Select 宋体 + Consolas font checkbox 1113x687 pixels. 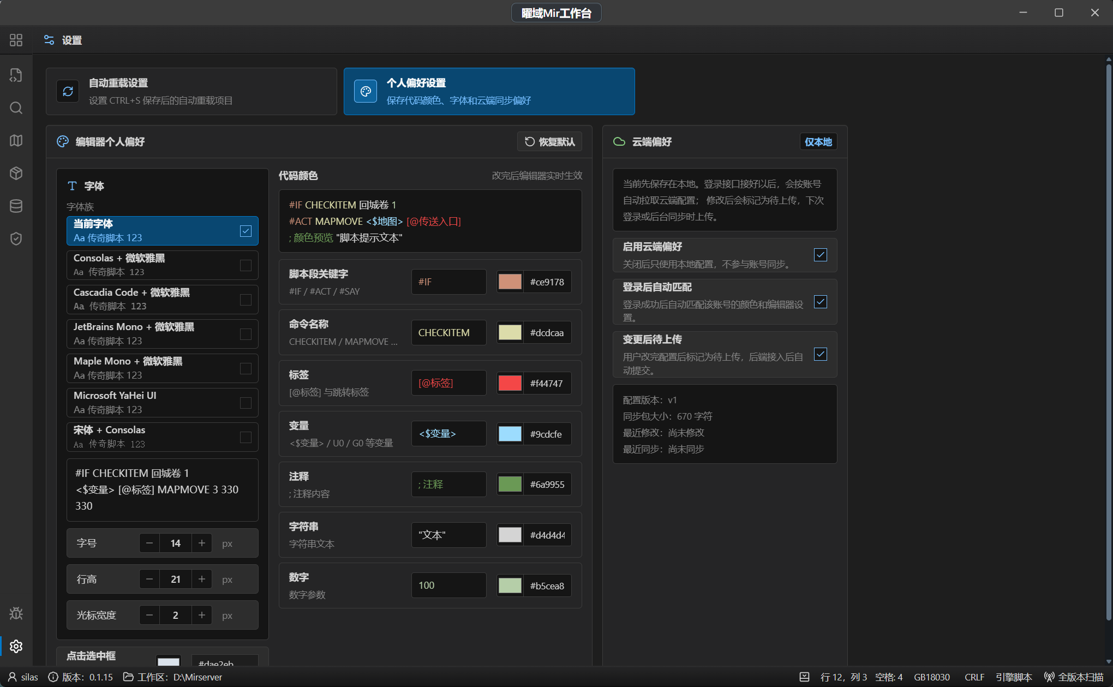click(x=246, y=437)
